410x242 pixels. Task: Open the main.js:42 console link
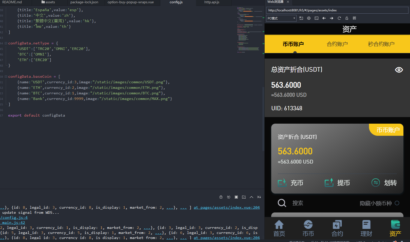[x=13, y=223]
